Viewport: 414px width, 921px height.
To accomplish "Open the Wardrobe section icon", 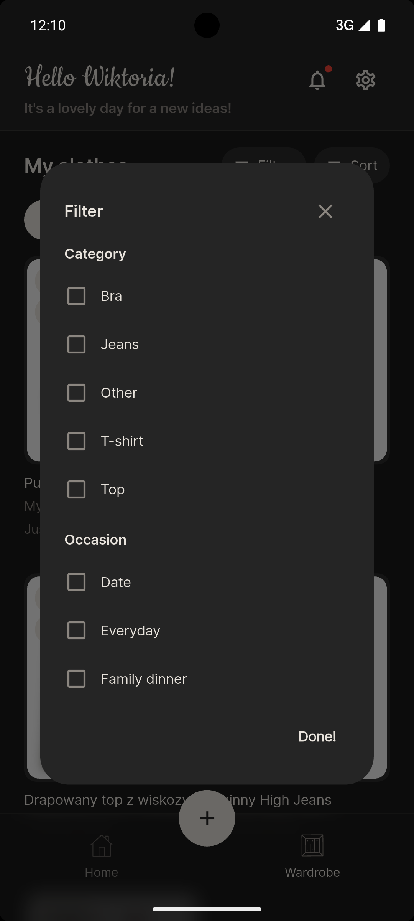I will pyautogui.click(x=312, y=846).
